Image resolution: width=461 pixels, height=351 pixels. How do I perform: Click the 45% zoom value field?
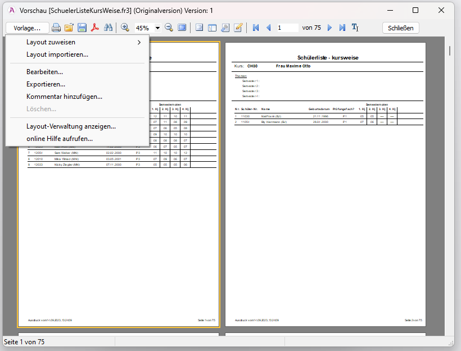pos(144,28)
